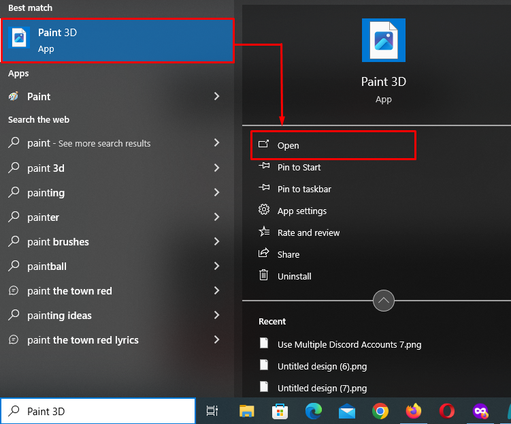Launch Google Chrome from taskbar
Image resolution: width=511 pixels, height=424 pixels.
click(380, 410)
